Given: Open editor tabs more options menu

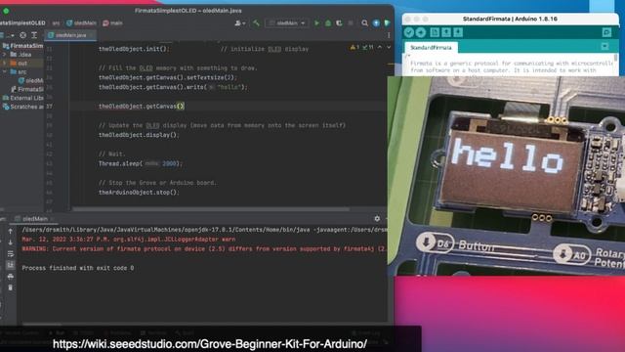Looking at the screenshot, I should point(389,35).
